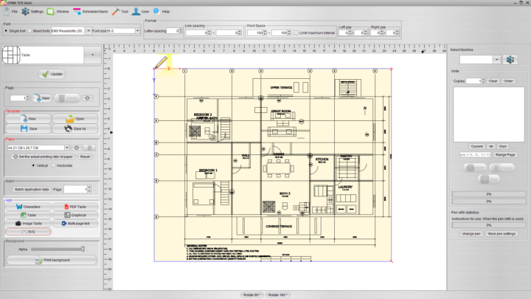
Task: Rotate the drawing 180 degrees
Action: tap(278, 295)
